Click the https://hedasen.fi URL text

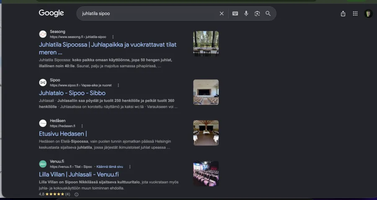click(62, 126)
